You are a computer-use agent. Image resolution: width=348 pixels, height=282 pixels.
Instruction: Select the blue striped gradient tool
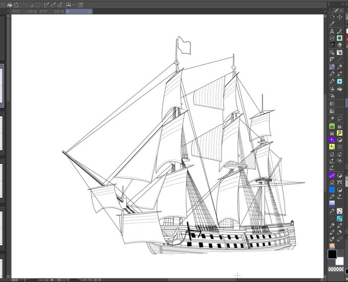(x=332, y=203)
